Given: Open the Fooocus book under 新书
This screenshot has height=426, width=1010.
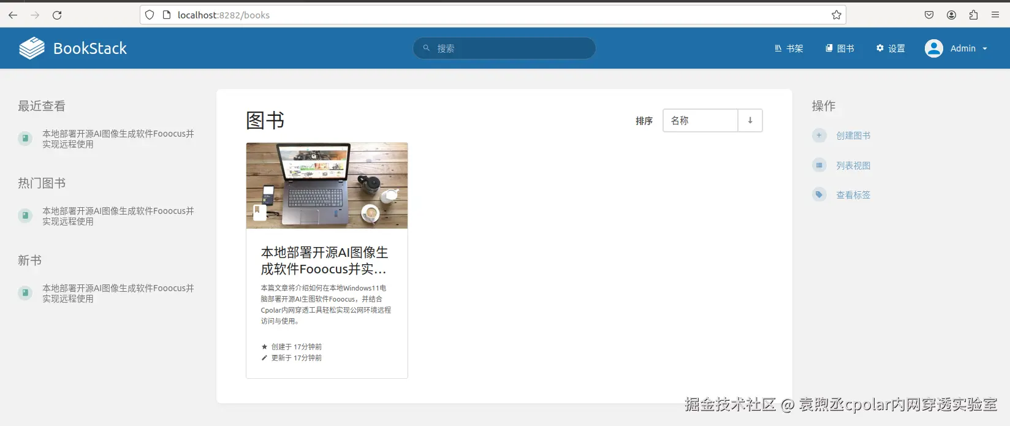Looking at the screenshot, I should [x=118, y=294].
